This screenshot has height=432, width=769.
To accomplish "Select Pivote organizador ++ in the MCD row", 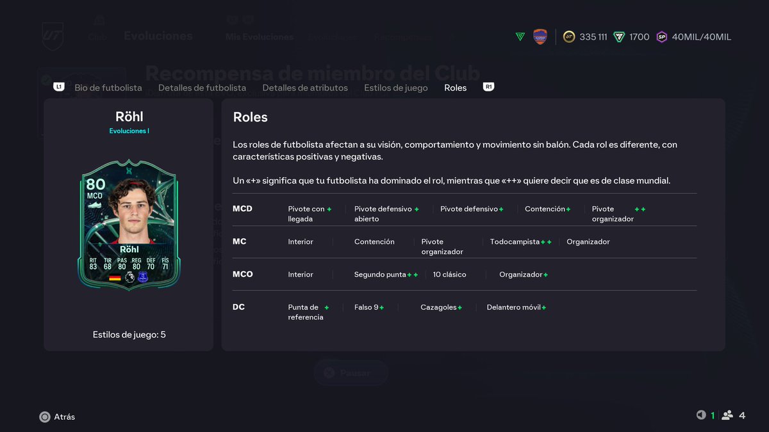I will point(618,214).
